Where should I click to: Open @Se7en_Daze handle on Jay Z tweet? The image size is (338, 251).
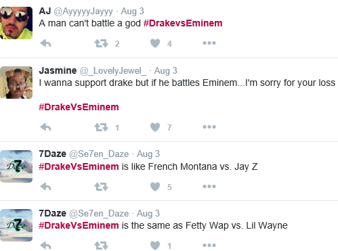click(x=99, y=154)
